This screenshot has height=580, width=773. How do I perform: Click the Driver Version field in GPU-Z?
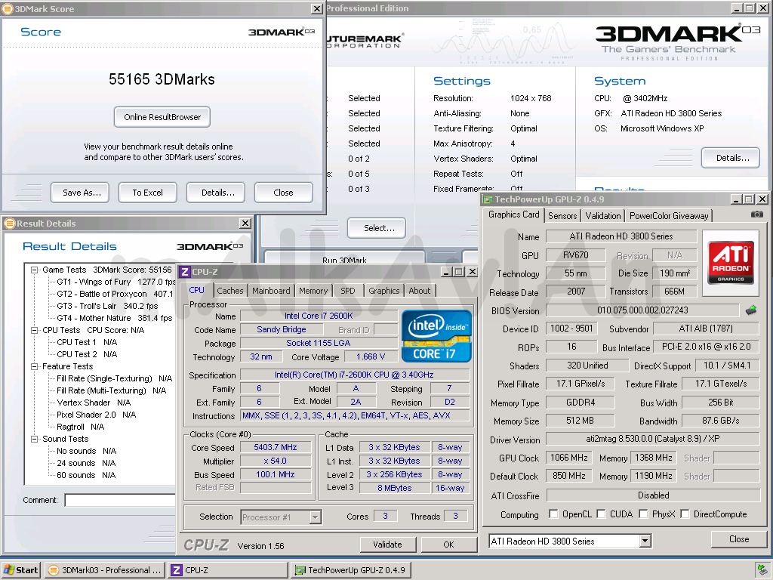(653, 439)
